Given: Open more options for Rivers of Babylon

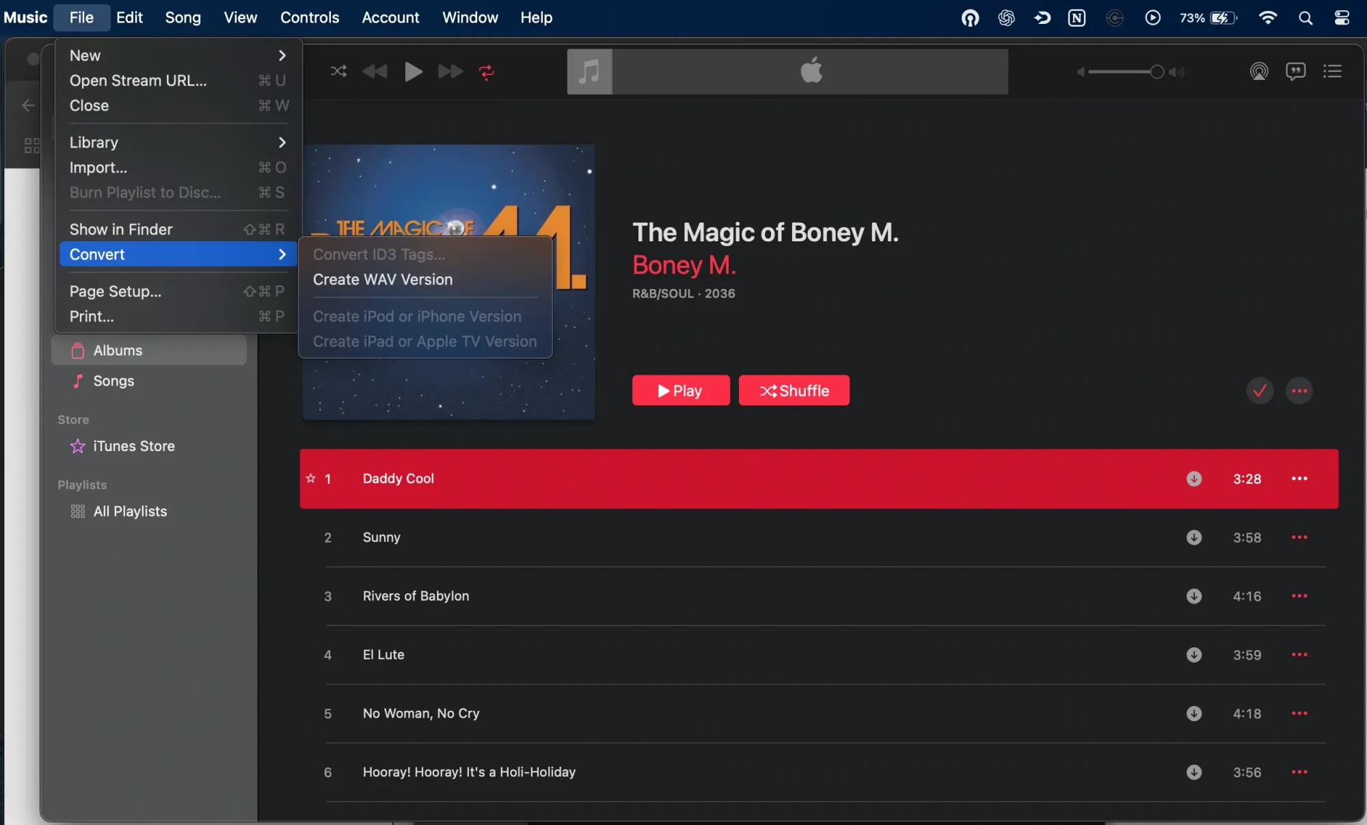Looking at the screenshot, I should coord(1299,596).
